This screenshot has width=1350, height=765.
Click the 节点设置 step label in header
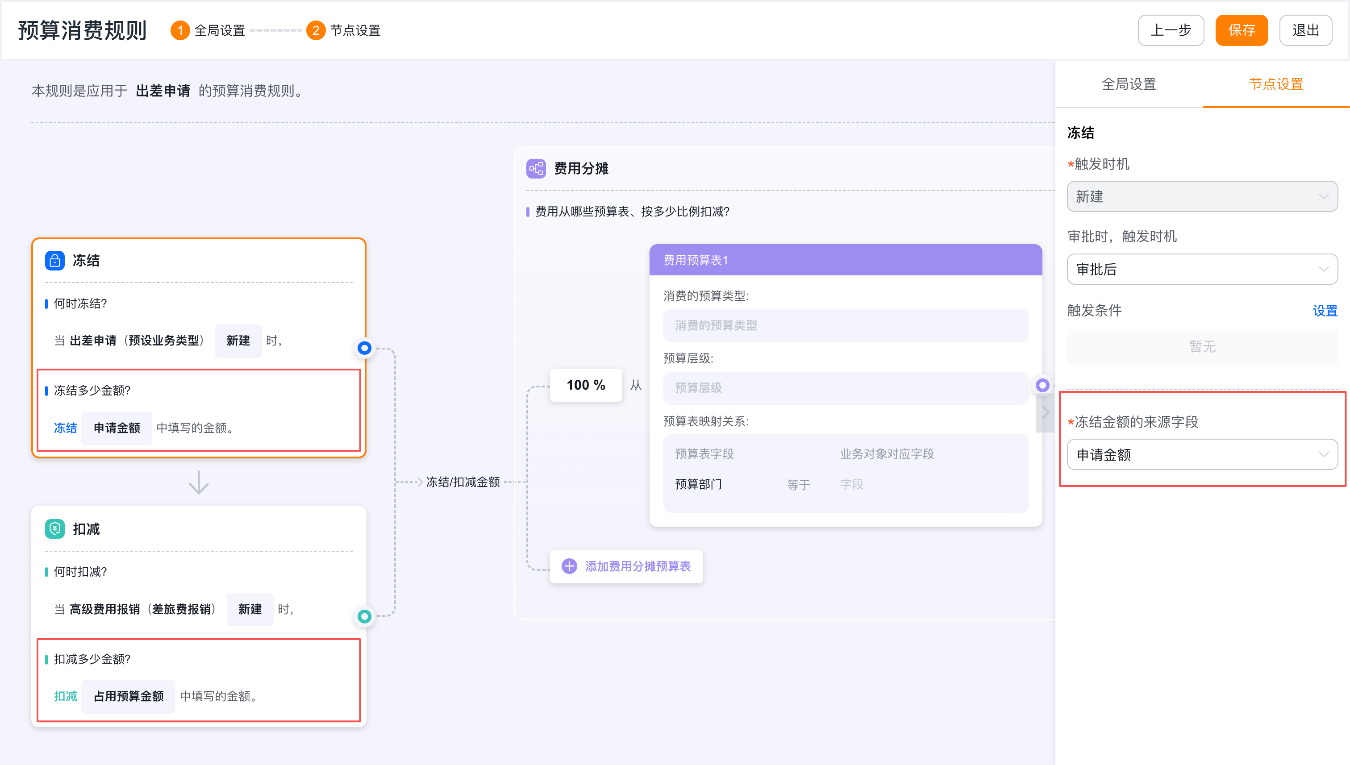[355, 30]
